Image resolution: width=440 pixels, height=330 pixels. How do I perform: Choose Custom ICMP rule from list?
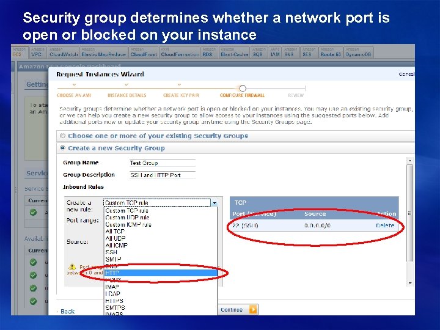point(161,224)
